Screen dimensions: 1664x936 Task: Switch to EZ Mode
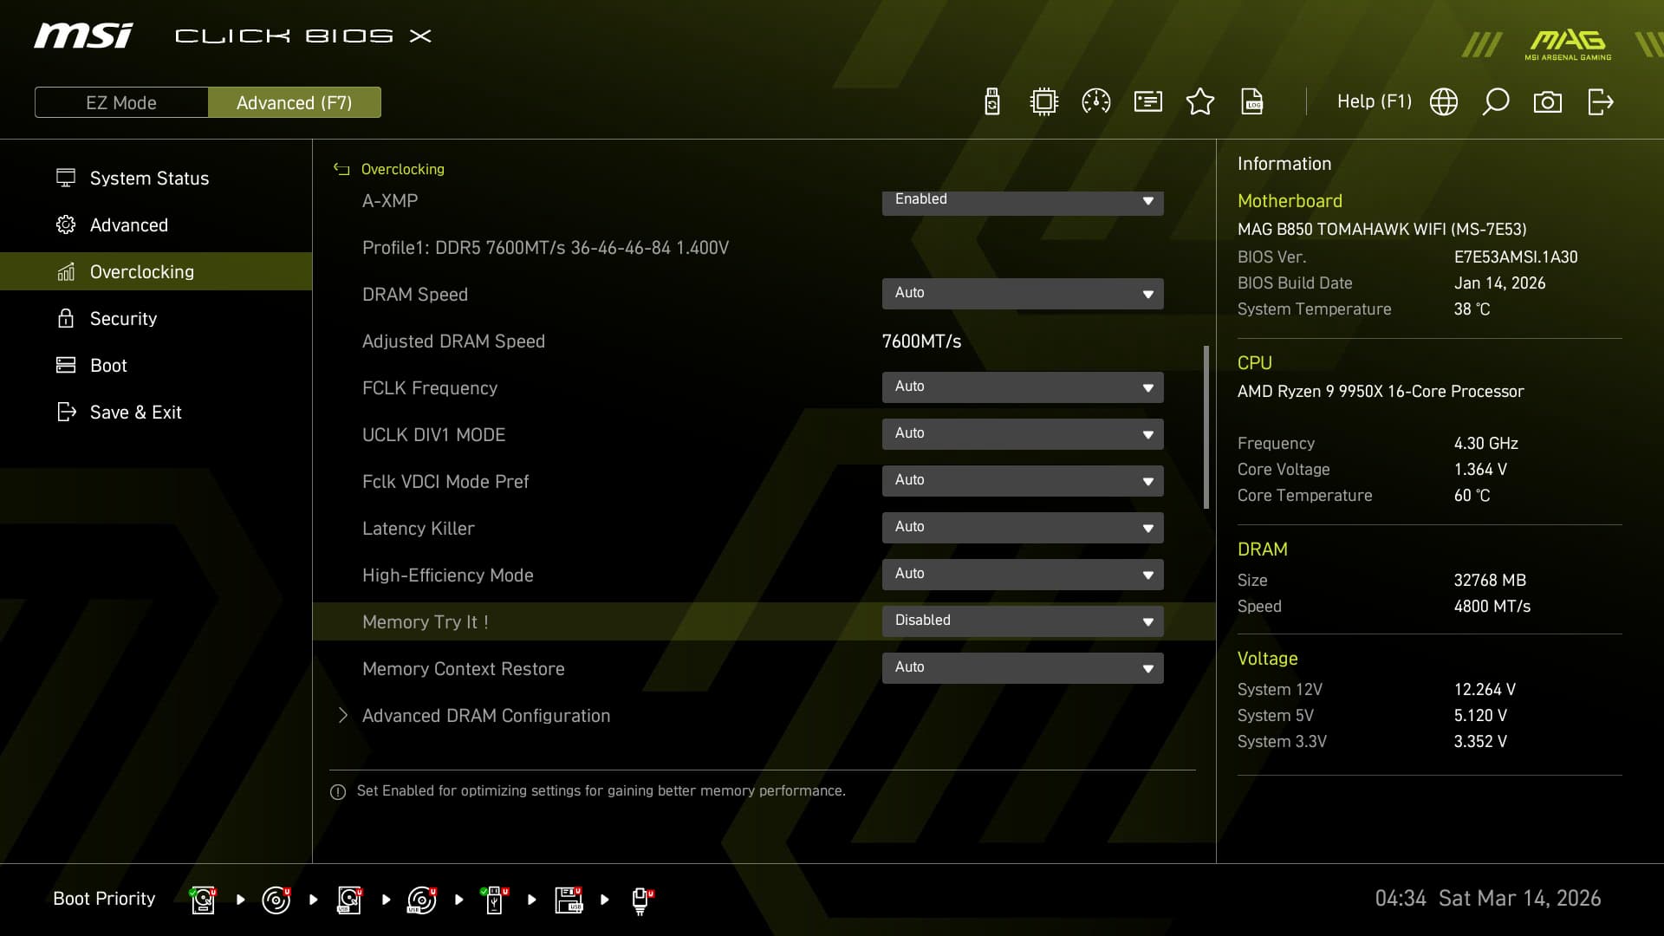coord(121,102)
